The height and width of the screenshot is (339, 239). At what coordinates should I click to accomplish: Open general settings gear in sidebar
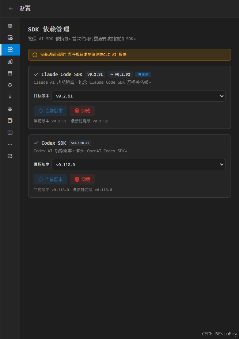pos(10,26)
